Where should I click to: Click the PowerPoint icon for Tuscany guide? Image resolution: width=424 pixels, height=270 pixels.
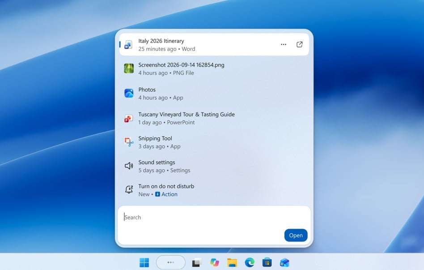click(x=128, y=118)
